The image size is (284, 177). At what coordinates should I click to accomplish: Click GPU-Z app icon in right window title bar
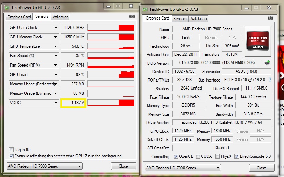(x=145, y=9)
